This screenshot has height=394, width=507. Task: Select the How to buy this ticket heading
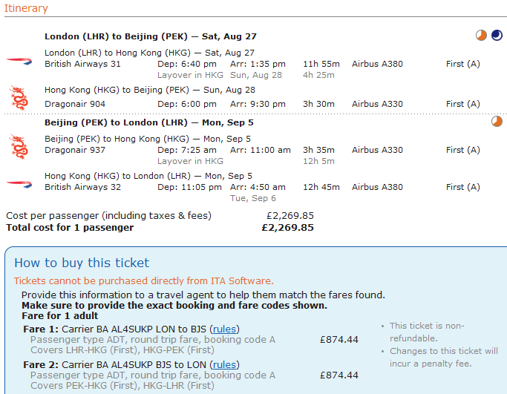pyautogui.click(x=82, y=263)
